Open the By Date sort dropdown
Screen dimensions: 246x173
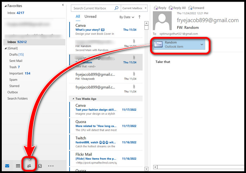(x=127, y=17)
